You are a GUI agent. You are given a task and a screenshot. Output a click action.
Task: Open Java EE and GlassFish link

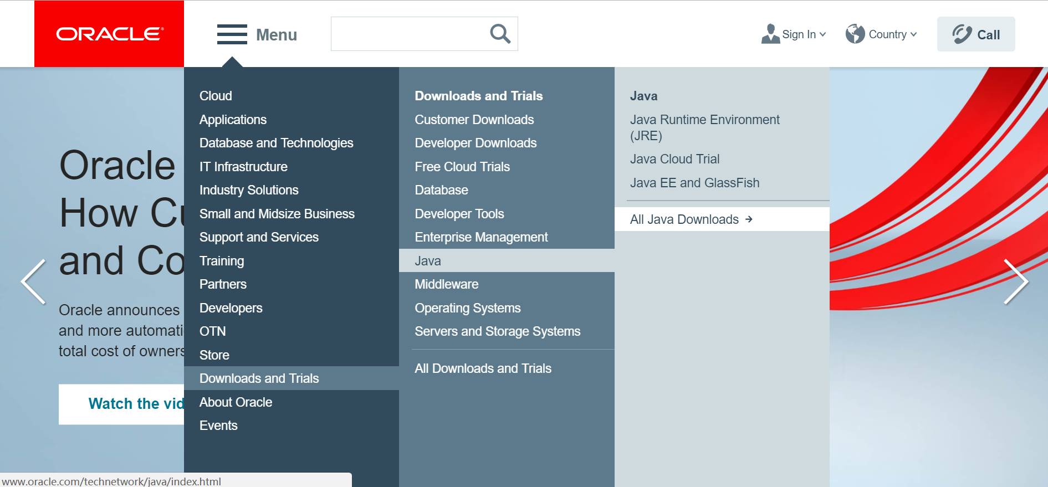tap(694, 183)
